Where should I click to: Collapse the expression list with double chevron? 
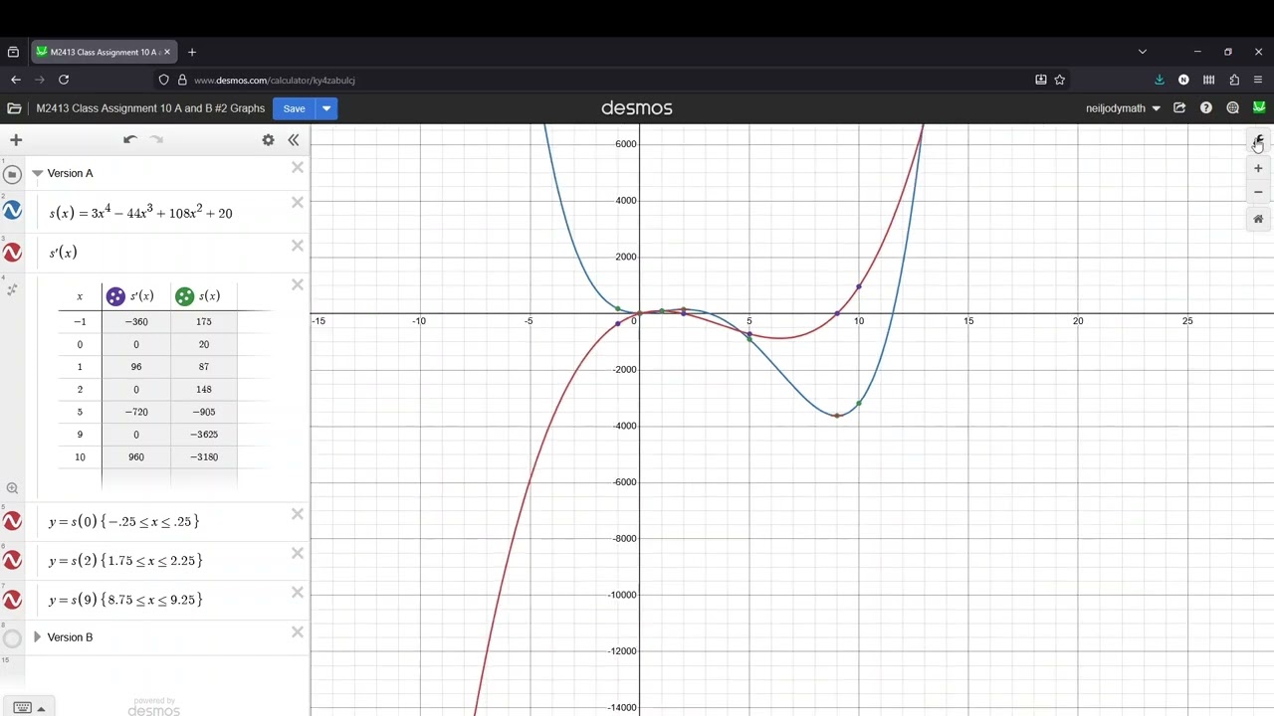point(294,140)
